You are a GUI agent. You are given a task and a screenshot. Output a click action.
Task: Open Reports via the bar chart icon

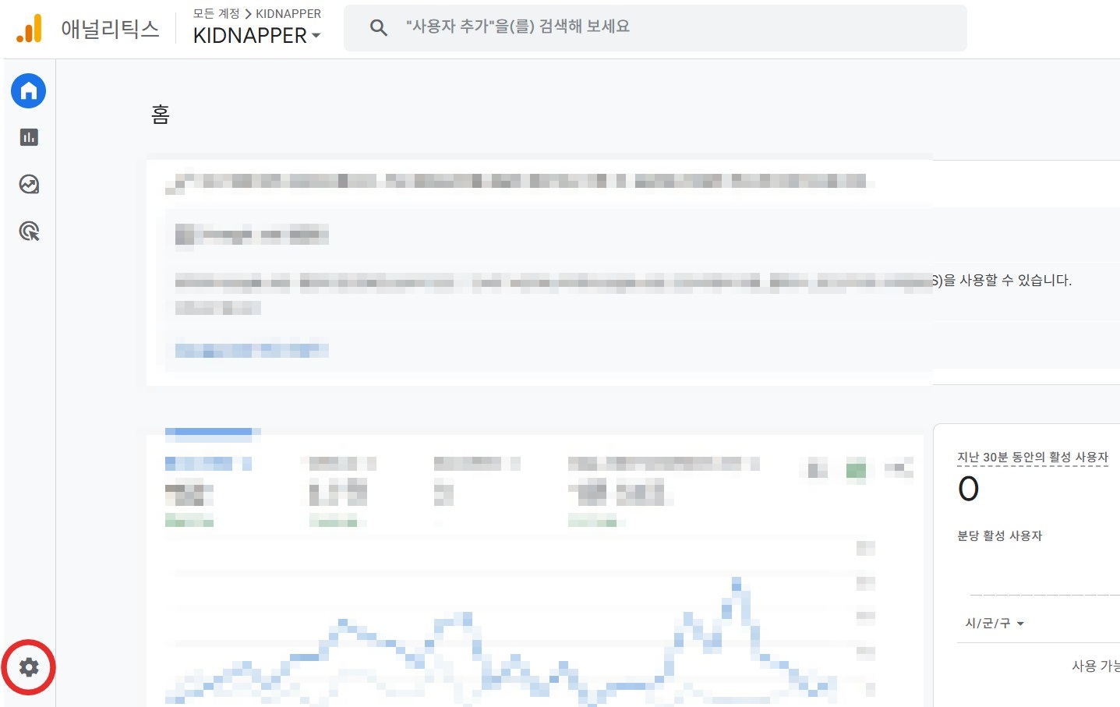coord(28,137)
